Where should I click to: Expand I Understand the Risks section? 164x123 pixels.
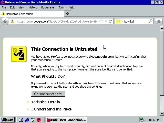coord(51,109)
